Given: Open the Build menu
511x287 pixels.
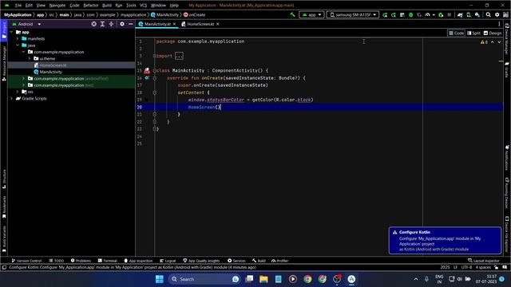Looking at the screenshot, I should (106, 6).
